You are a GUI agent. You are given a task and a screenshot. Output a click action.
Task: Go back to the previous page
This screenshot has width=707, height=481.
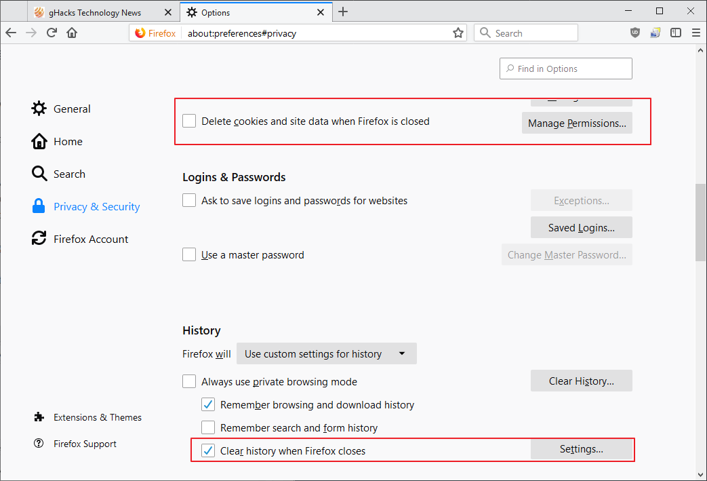click(x=11, y=33)
